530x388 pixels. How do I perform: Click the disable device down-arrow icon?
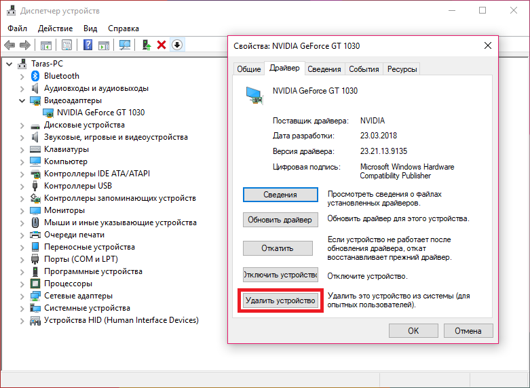(177, 45)
